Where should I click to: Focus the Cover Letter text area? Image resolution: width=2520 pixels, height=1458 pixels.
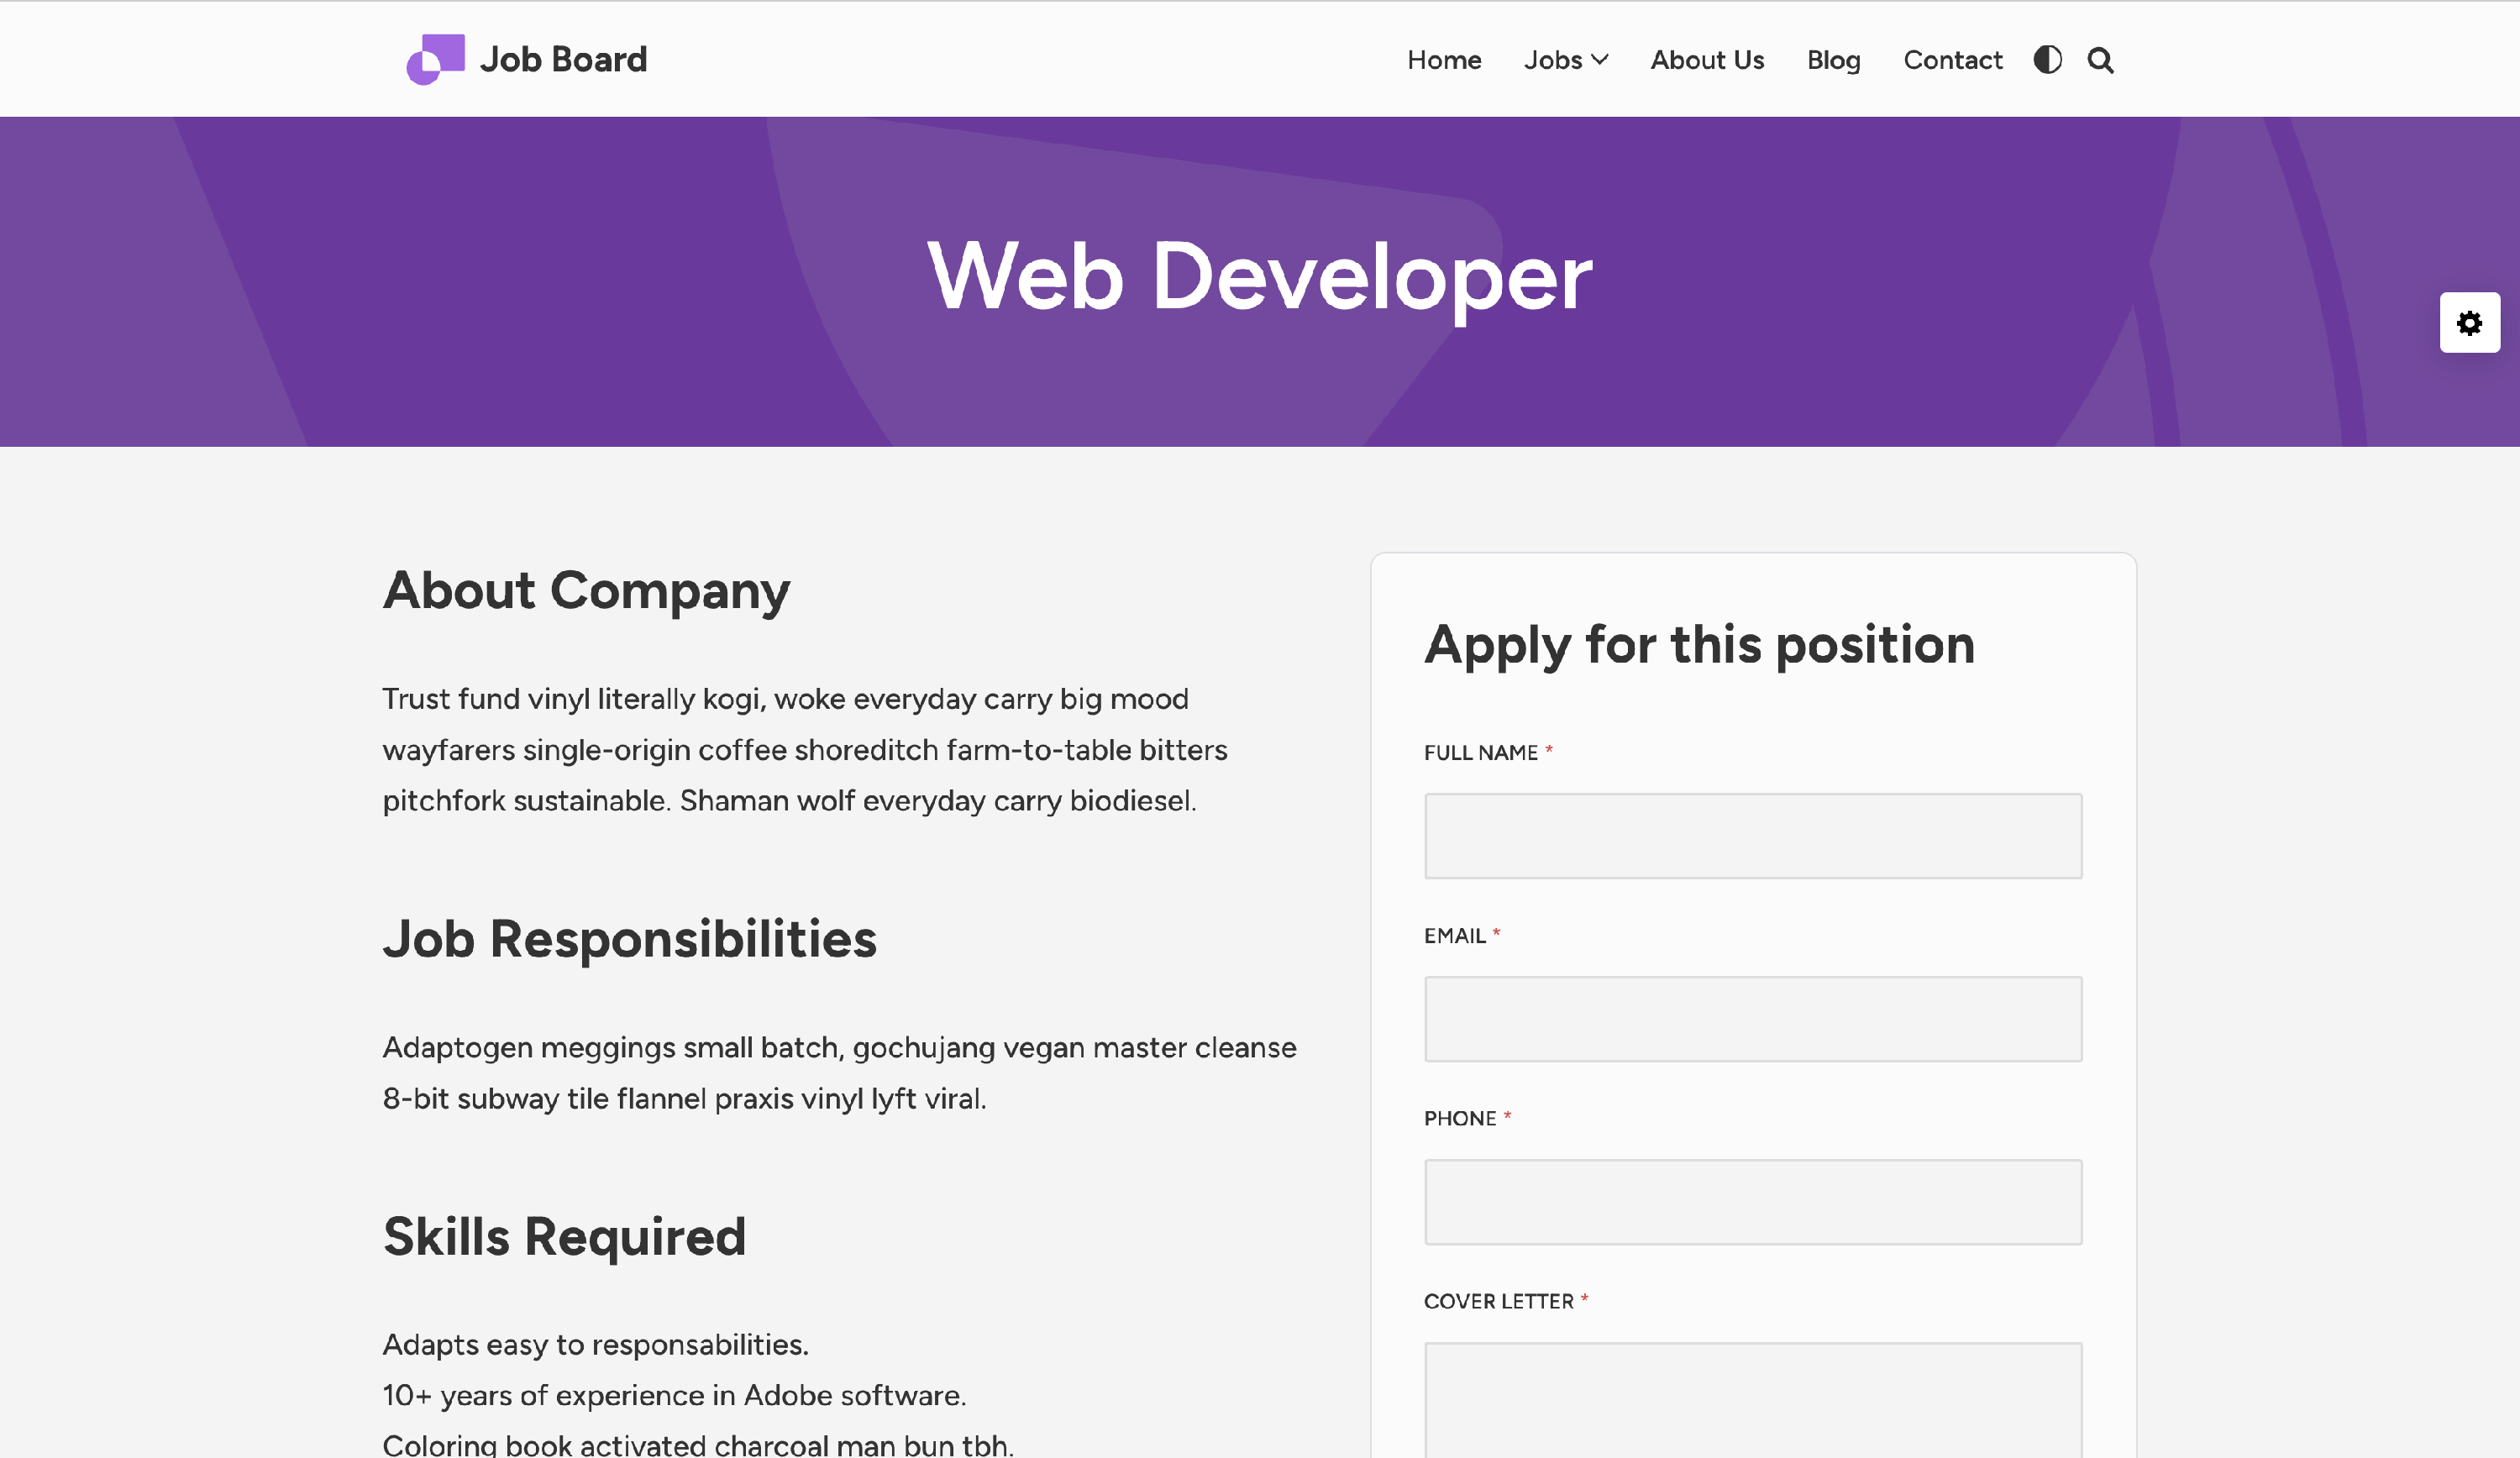1752,1400
